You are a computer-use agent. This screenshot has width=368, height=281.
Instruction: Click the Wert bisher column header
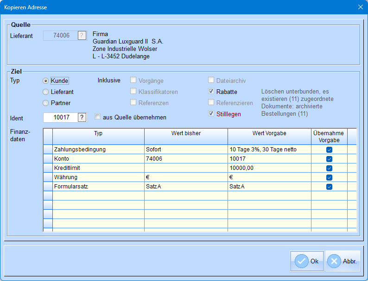[x=186, y=137]
